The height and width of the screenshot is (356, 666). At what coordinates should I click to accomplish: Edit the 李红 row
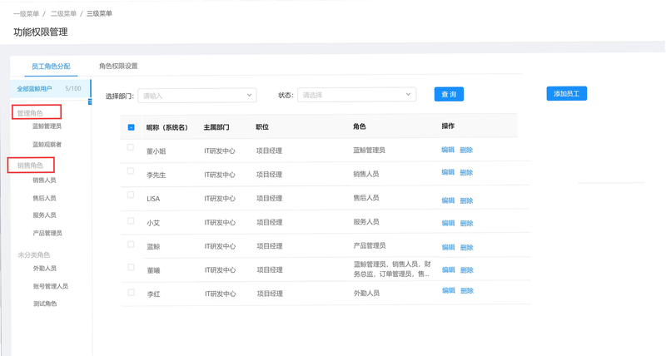coord(449,290)
